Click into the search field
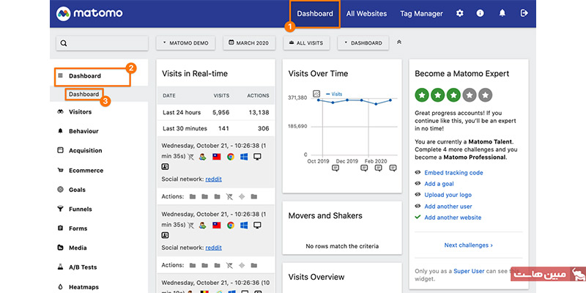The width and height of the screenshot is (586, 293). [x=103, y=43]
